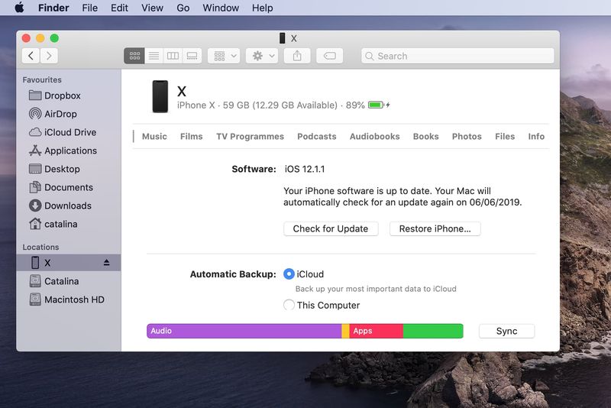The image size is (611, 408).
Task: Click the red Apps storage segment
Action: [x=376, y=331]
